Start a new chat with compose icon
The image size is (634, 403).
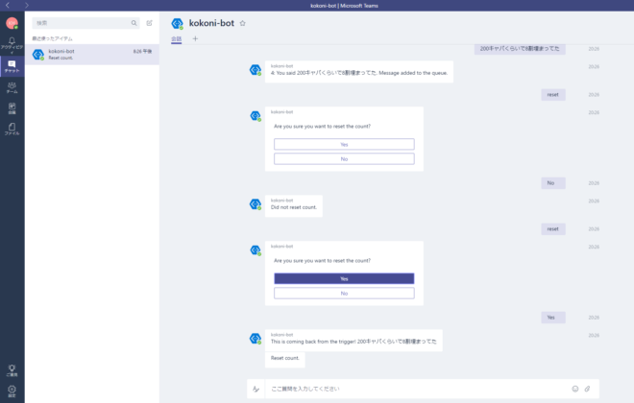click(x=149, y=22)
